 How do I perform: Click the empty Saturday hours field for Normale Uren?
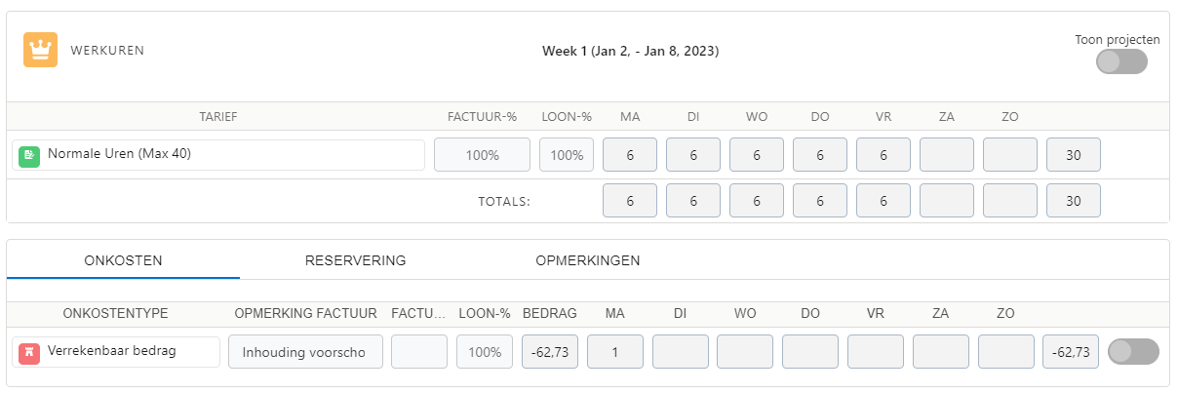click(946, 155)
